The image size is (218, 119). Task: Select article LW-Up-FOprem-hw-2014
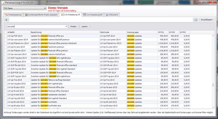click(x=18, y=43)
